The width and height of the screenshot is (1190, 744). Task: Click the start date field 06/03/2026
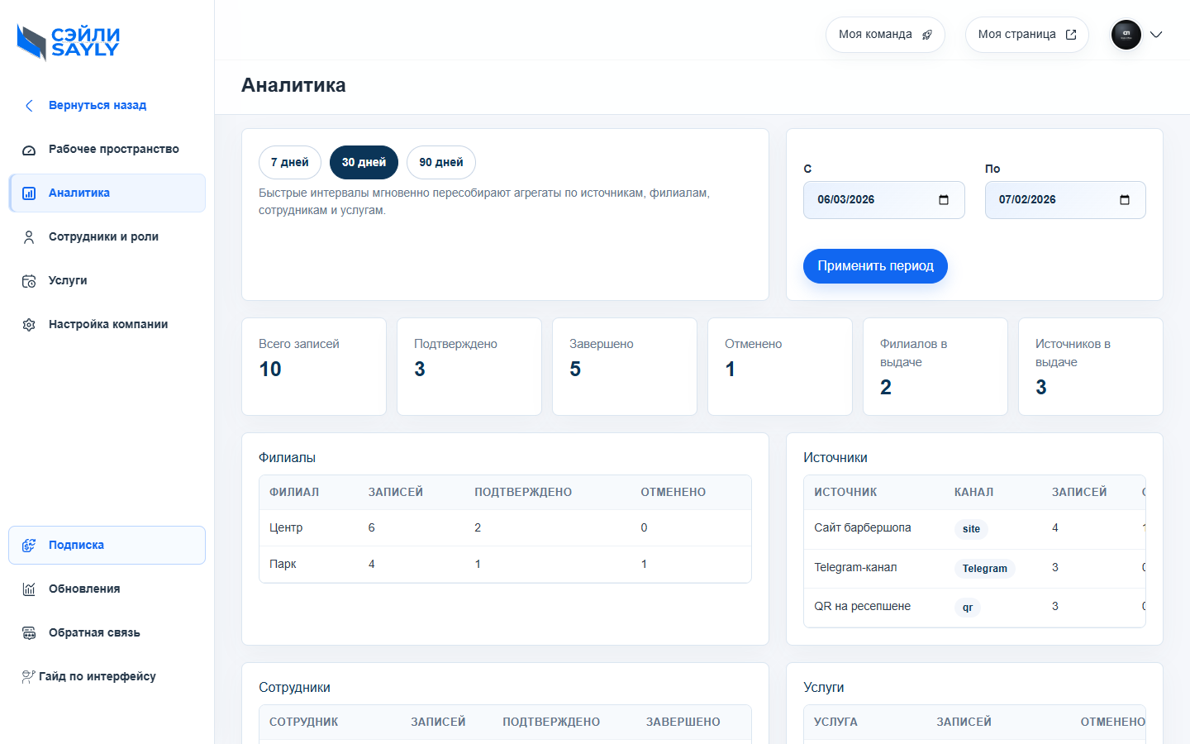tap(884, 200)
